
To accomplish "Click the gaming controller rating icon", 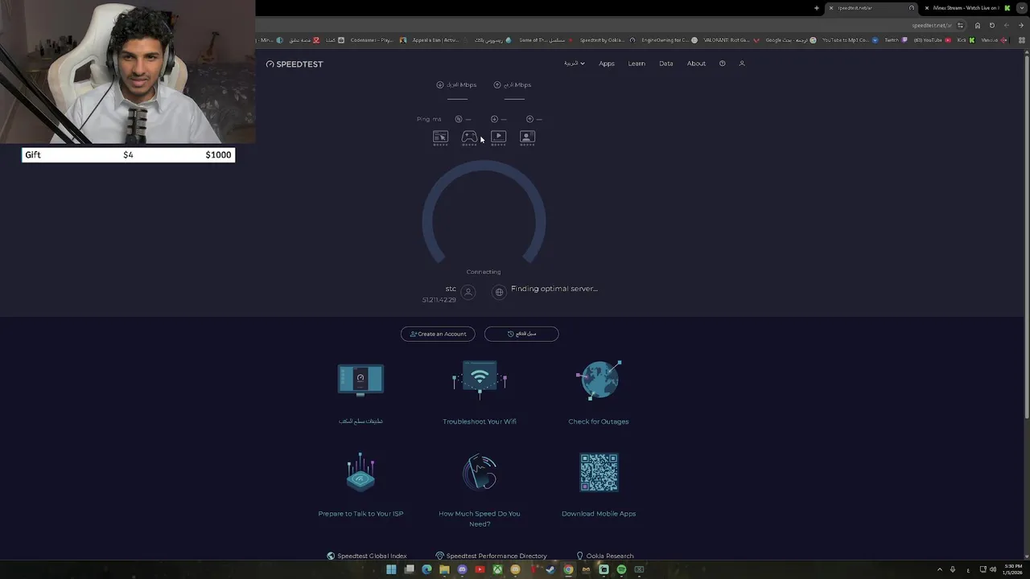I will click(x=469, y=138).
